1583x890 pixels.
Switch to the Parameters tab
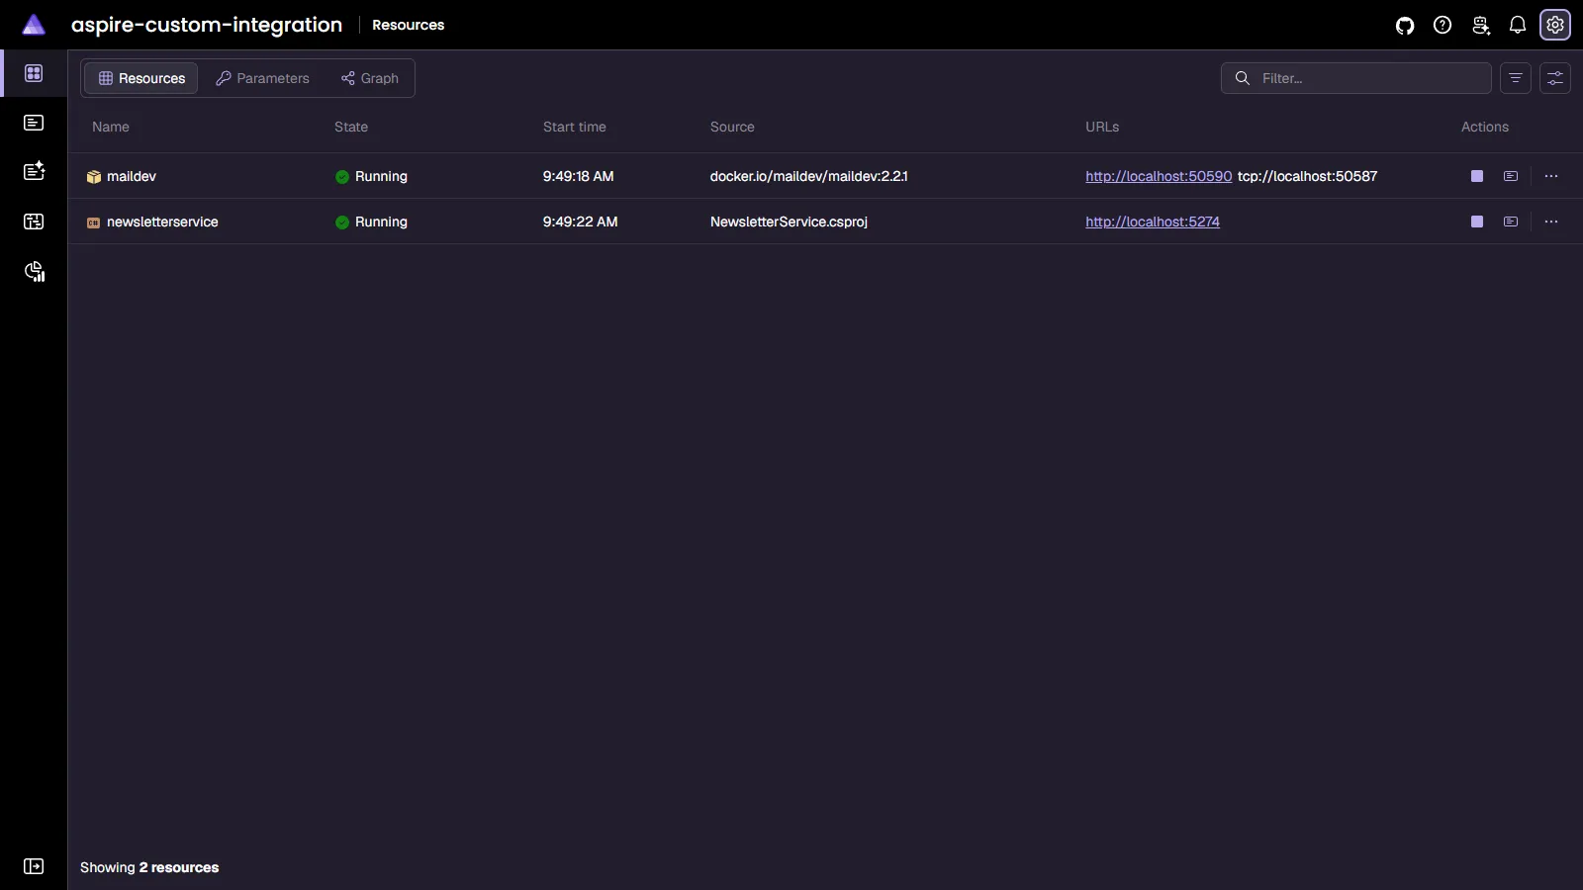point(262,78)
